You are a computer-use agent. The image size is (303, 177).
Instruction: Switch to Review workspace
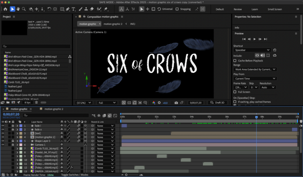[238, 9]
